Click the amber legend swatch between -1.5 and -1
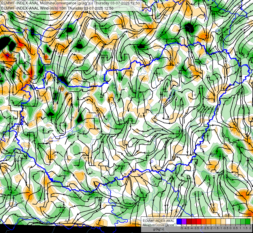This screenshot has width=253, height=233. coord(213,221)
